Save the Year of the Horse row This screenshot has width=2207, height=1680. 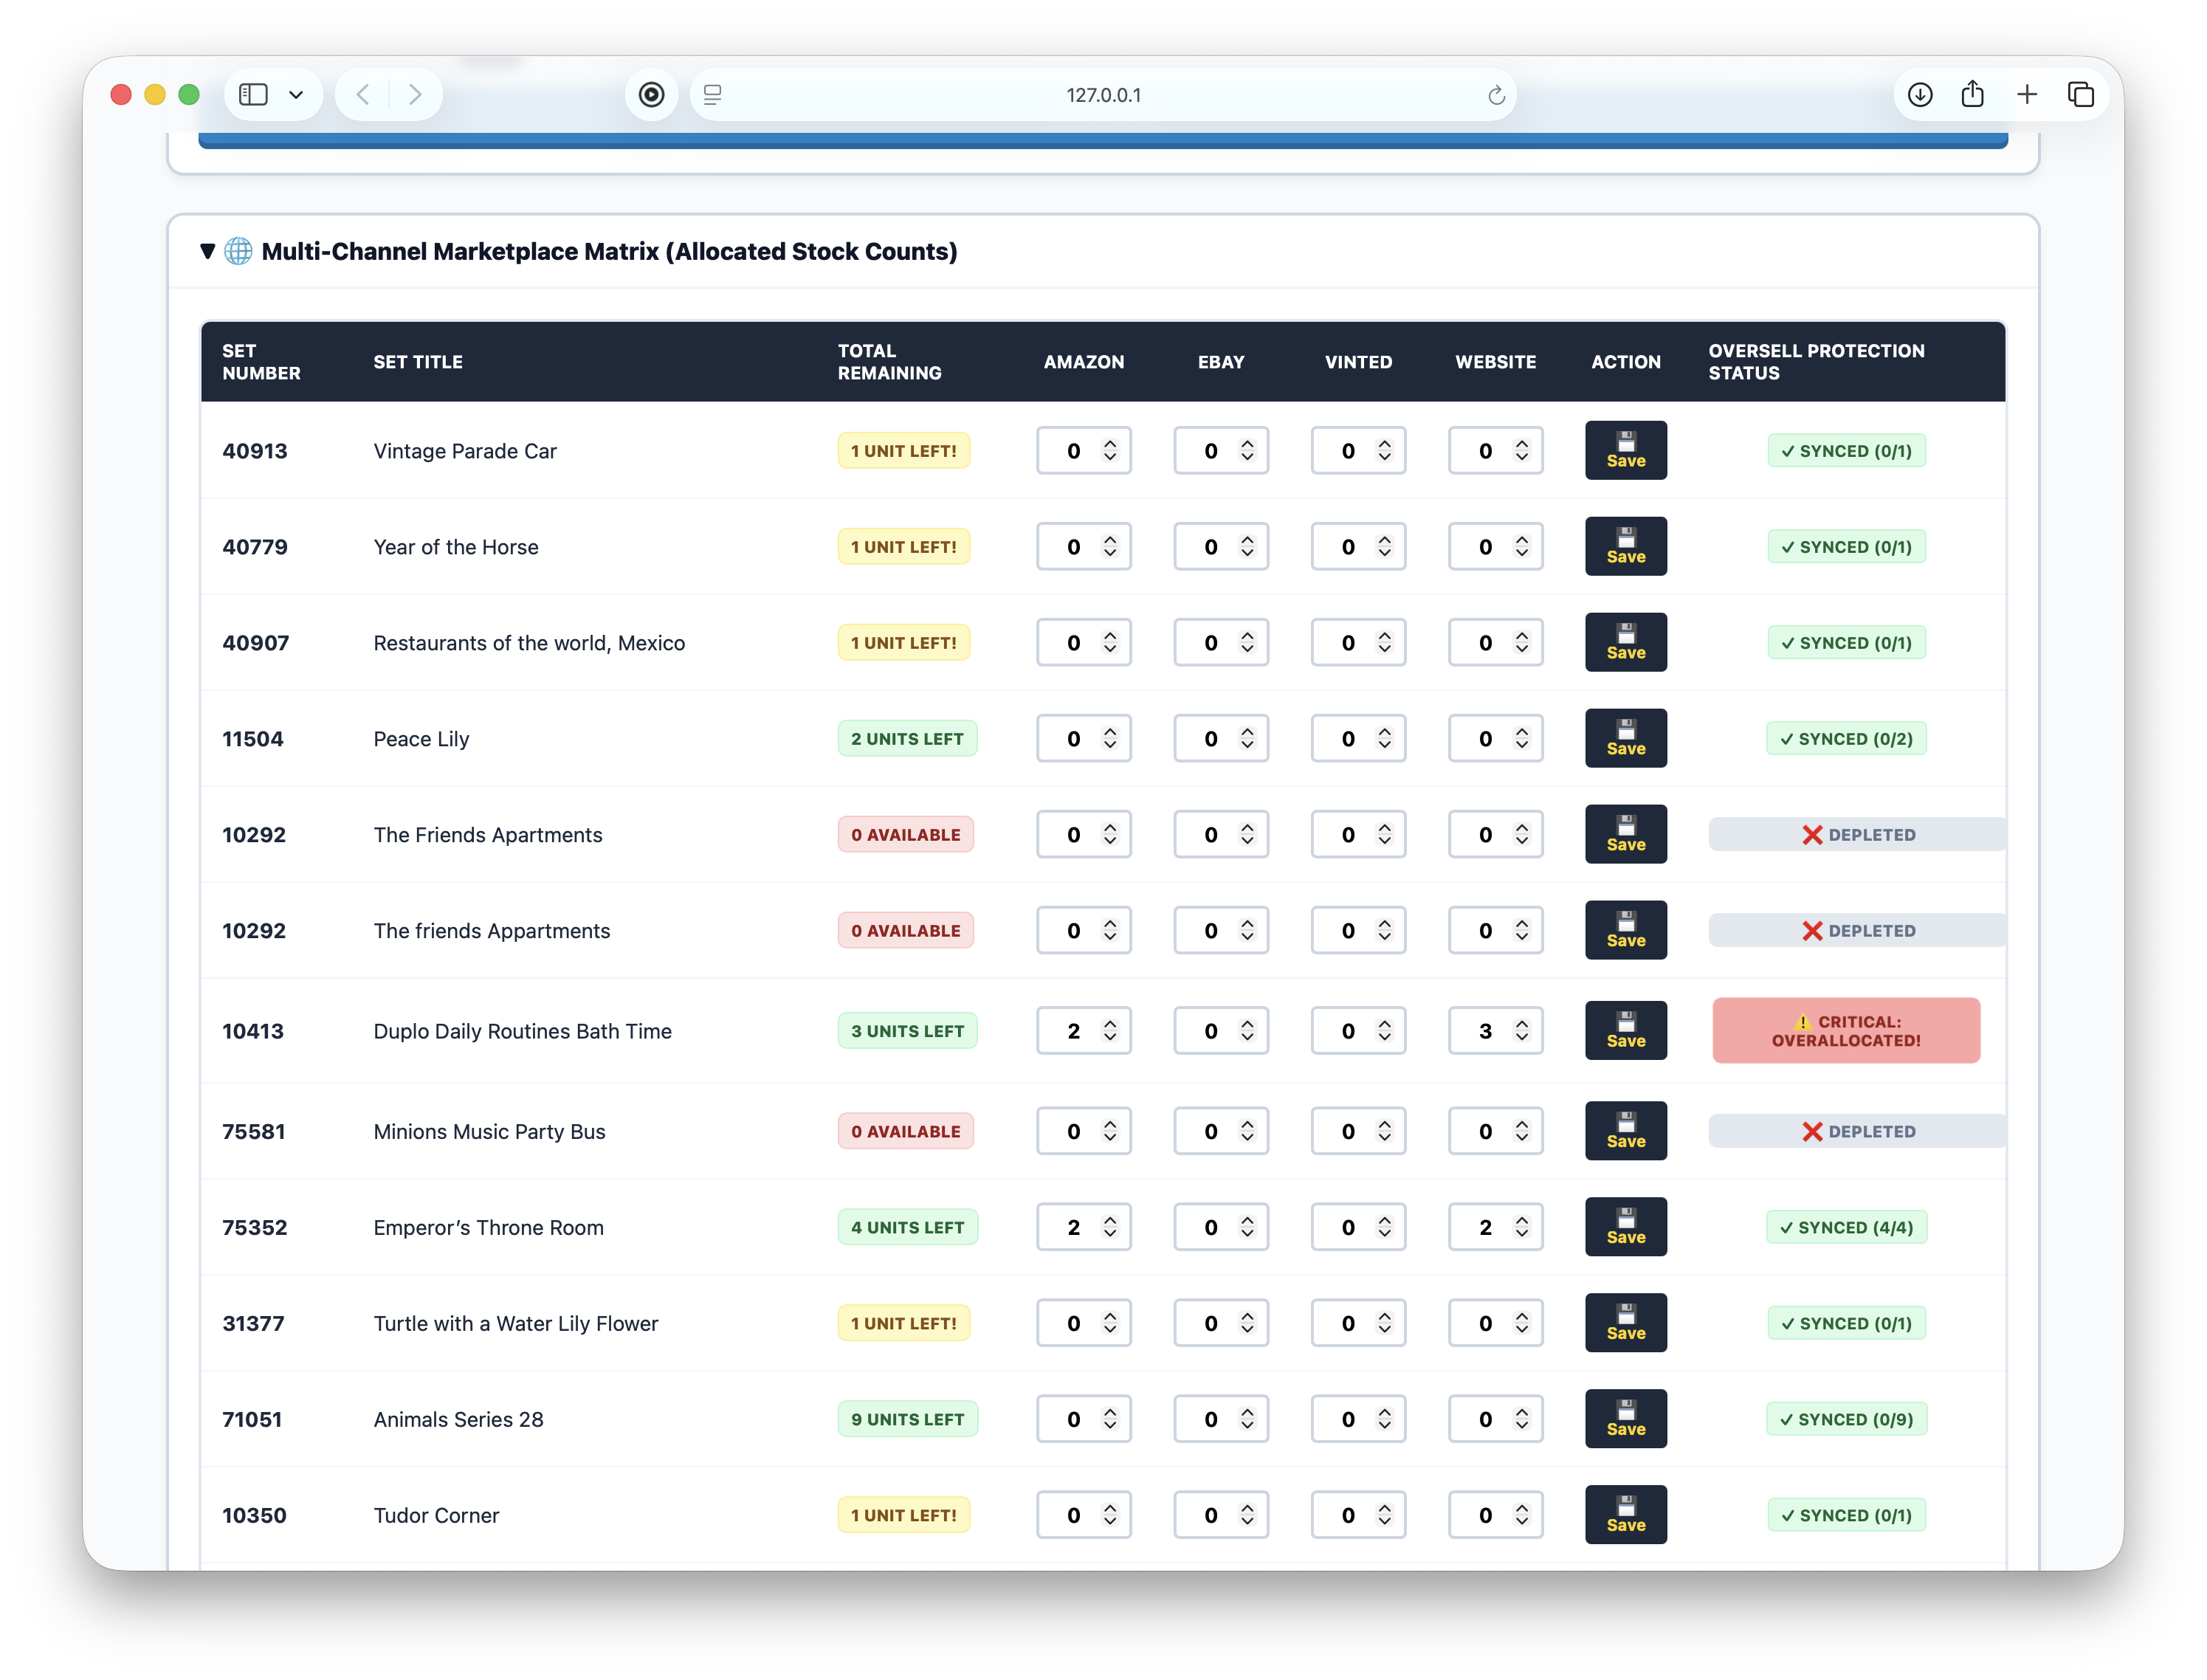[1625, 547]
